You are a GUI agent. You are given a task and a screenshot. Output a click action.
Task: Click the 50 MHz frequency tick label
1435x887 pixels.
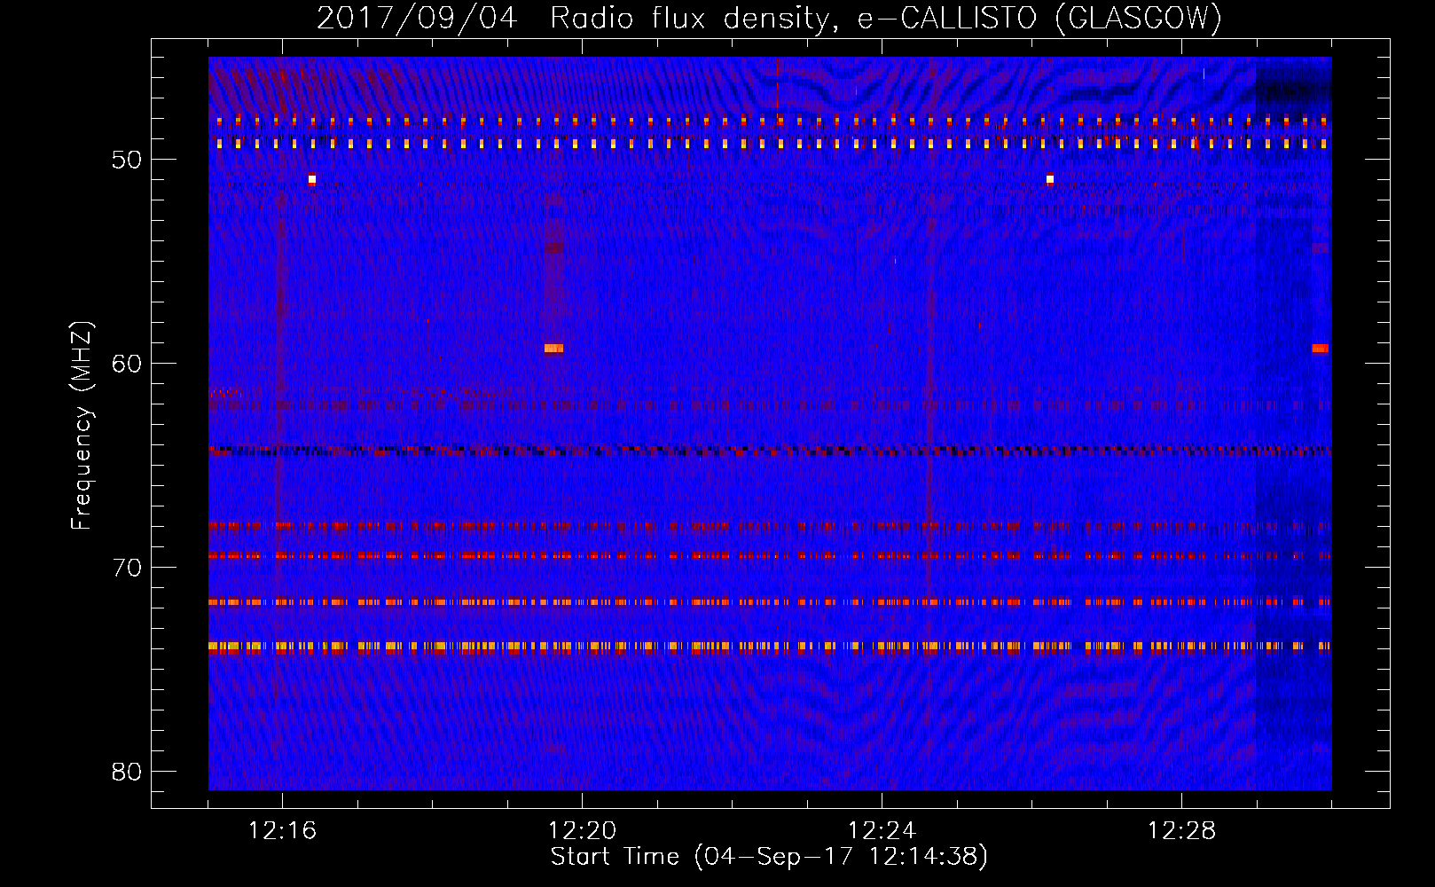pos(127,161)
